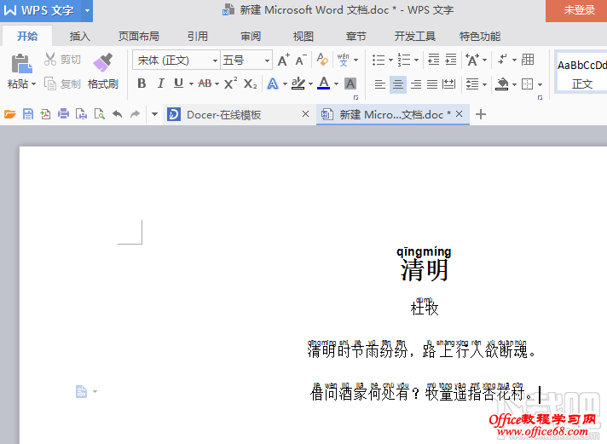Image resolution: width=607 pixels, height=444 pixels.
Task: Click the Format Painter (格式刷) icon
Action: coord(103,63)
